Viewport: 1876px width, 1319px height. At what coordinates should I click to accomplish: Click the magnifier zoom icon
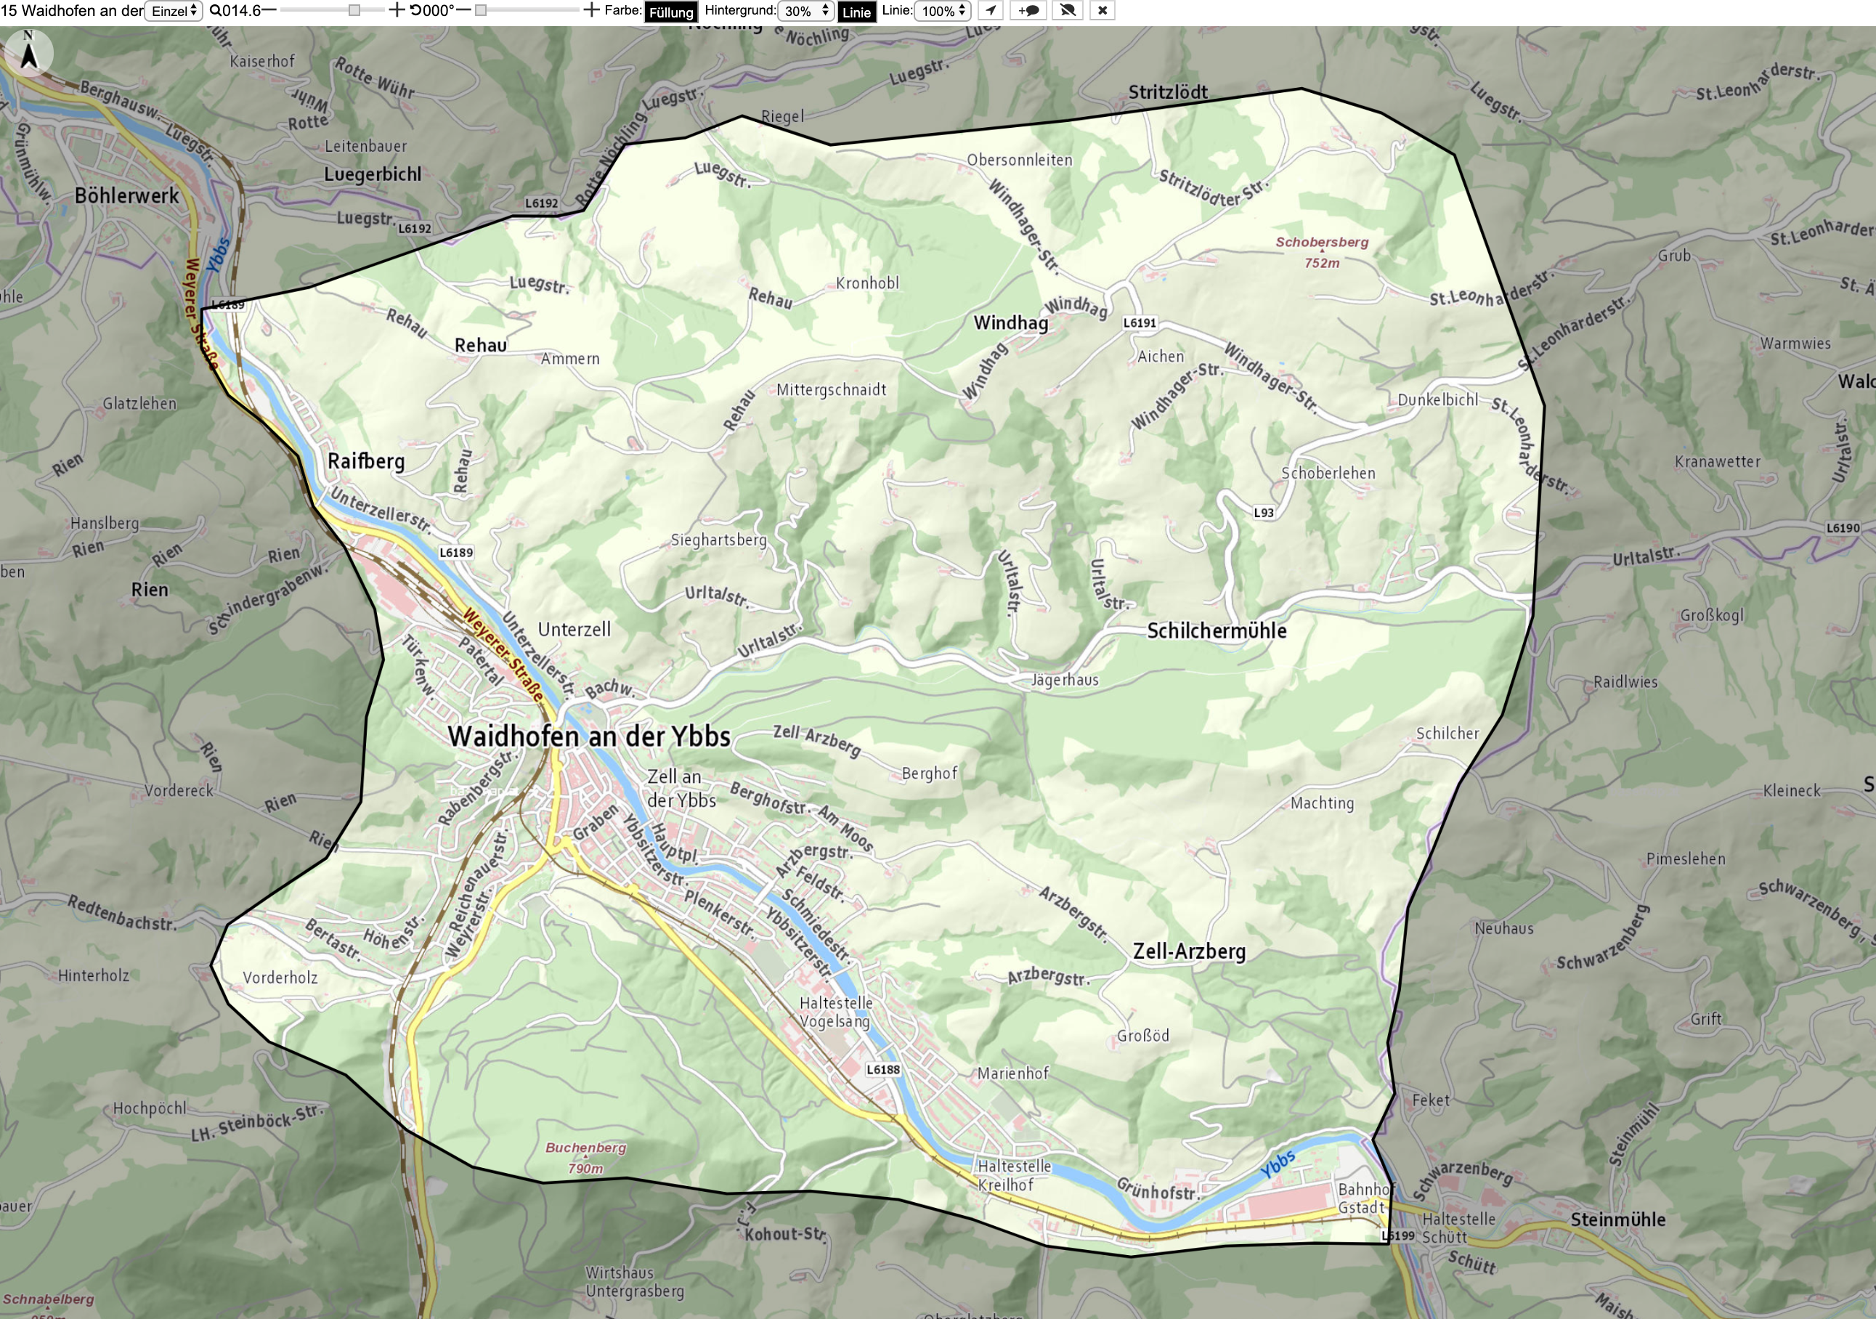215,11
